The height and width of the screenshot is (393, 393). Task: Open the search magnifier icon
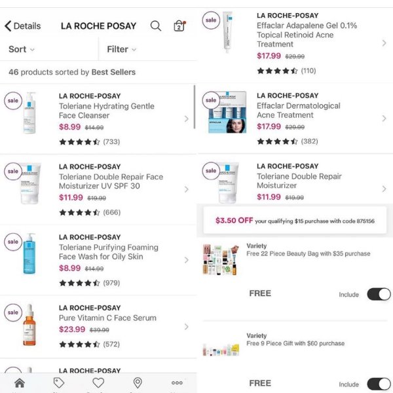pos(156,26)
